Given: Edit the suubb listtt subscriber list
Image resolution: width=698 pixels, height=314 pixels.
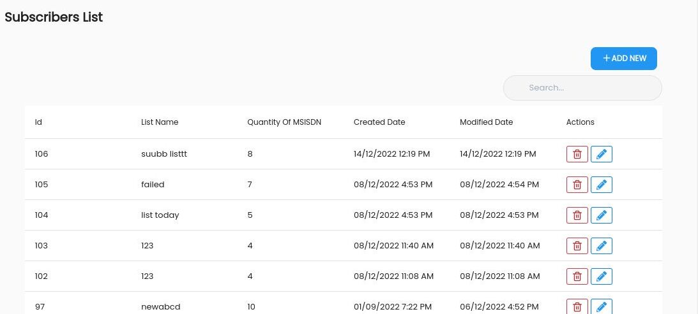Looking at the screenshot, I should click(x=602, y=154).
